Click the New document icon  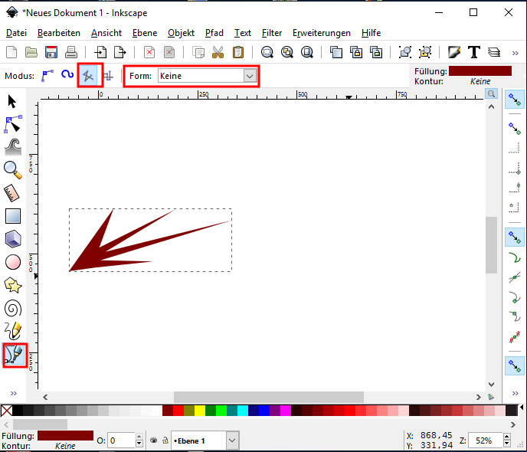click(x=11, y=52)
